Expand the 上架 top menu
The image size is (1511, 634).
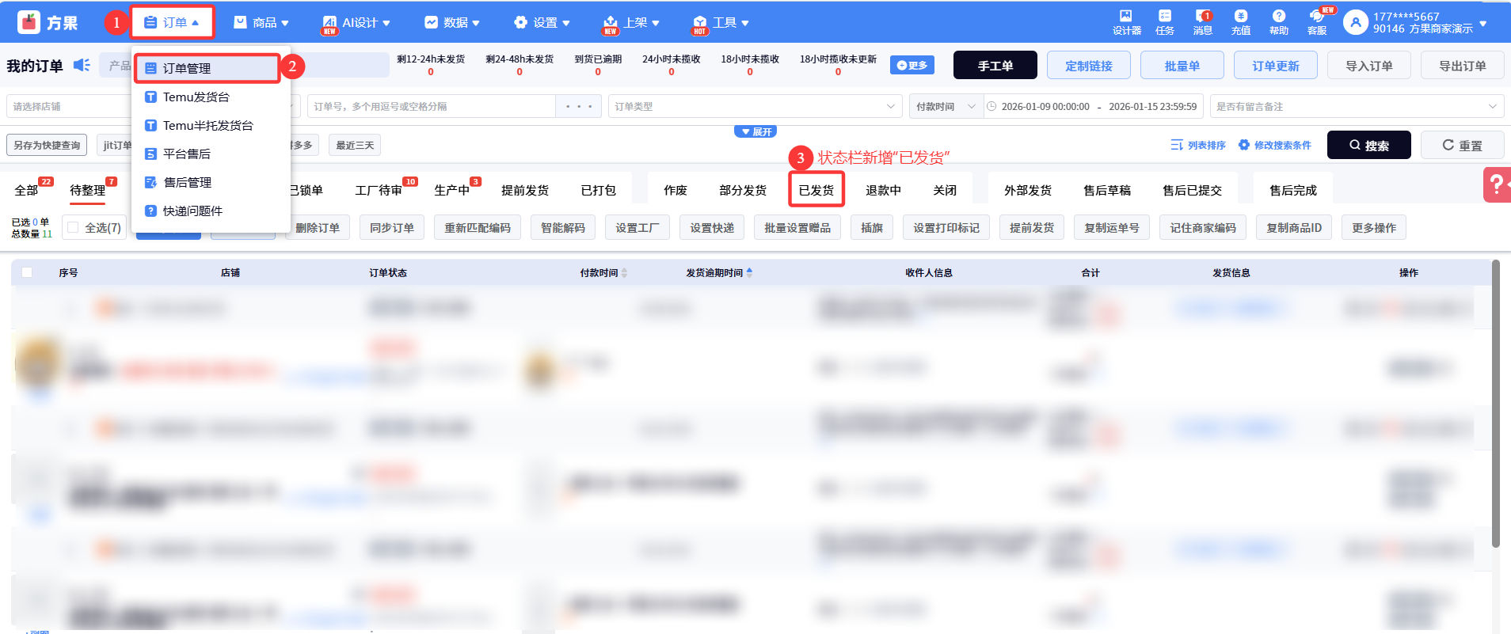coord(631,22)
